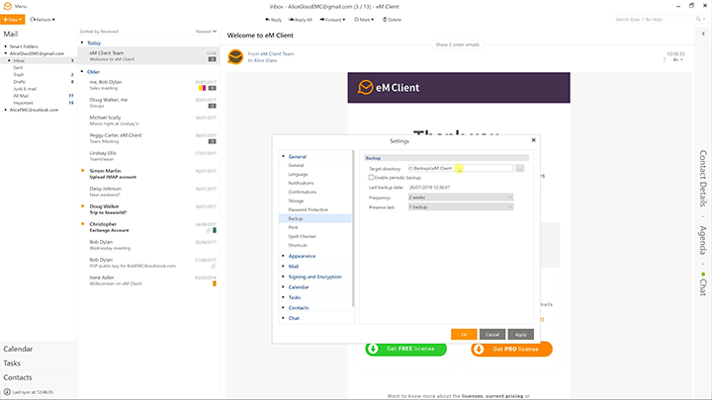Create a new message with New button

pyautogui.click(x=10, y=20)
